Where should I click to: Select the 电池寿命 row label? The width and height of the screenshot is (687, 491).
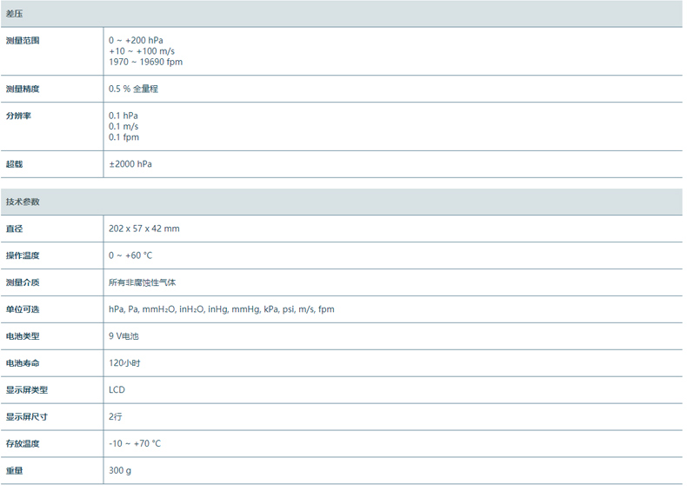(x=23, y=362)
